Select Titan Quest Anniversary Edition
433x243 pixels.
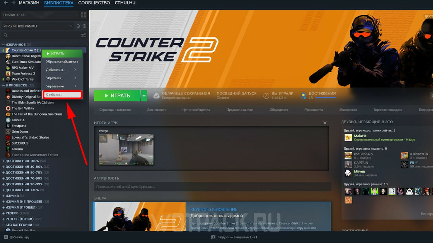[35, 155]
